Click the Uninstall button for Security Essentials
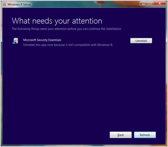The width and height of the screenshot is (168, 147). pos(141,41)
